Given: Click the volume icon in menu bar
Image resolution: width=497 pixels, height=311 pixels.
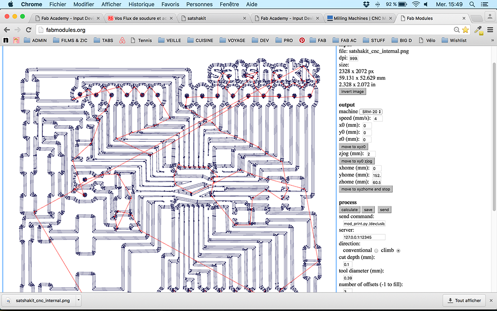Looking at the screenshot, I should [x=426, y=4].
